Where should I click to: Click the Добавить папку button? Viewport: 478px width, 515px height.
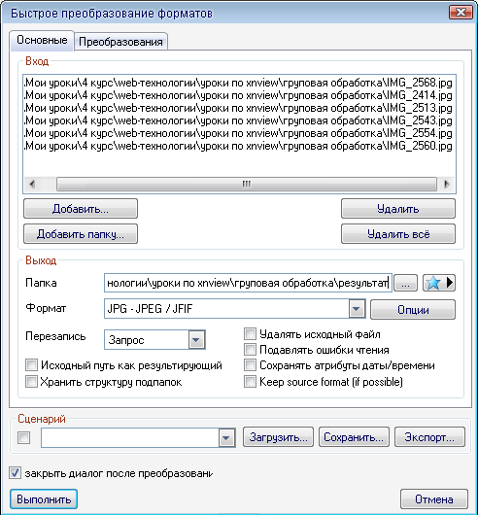click(81, 234)
